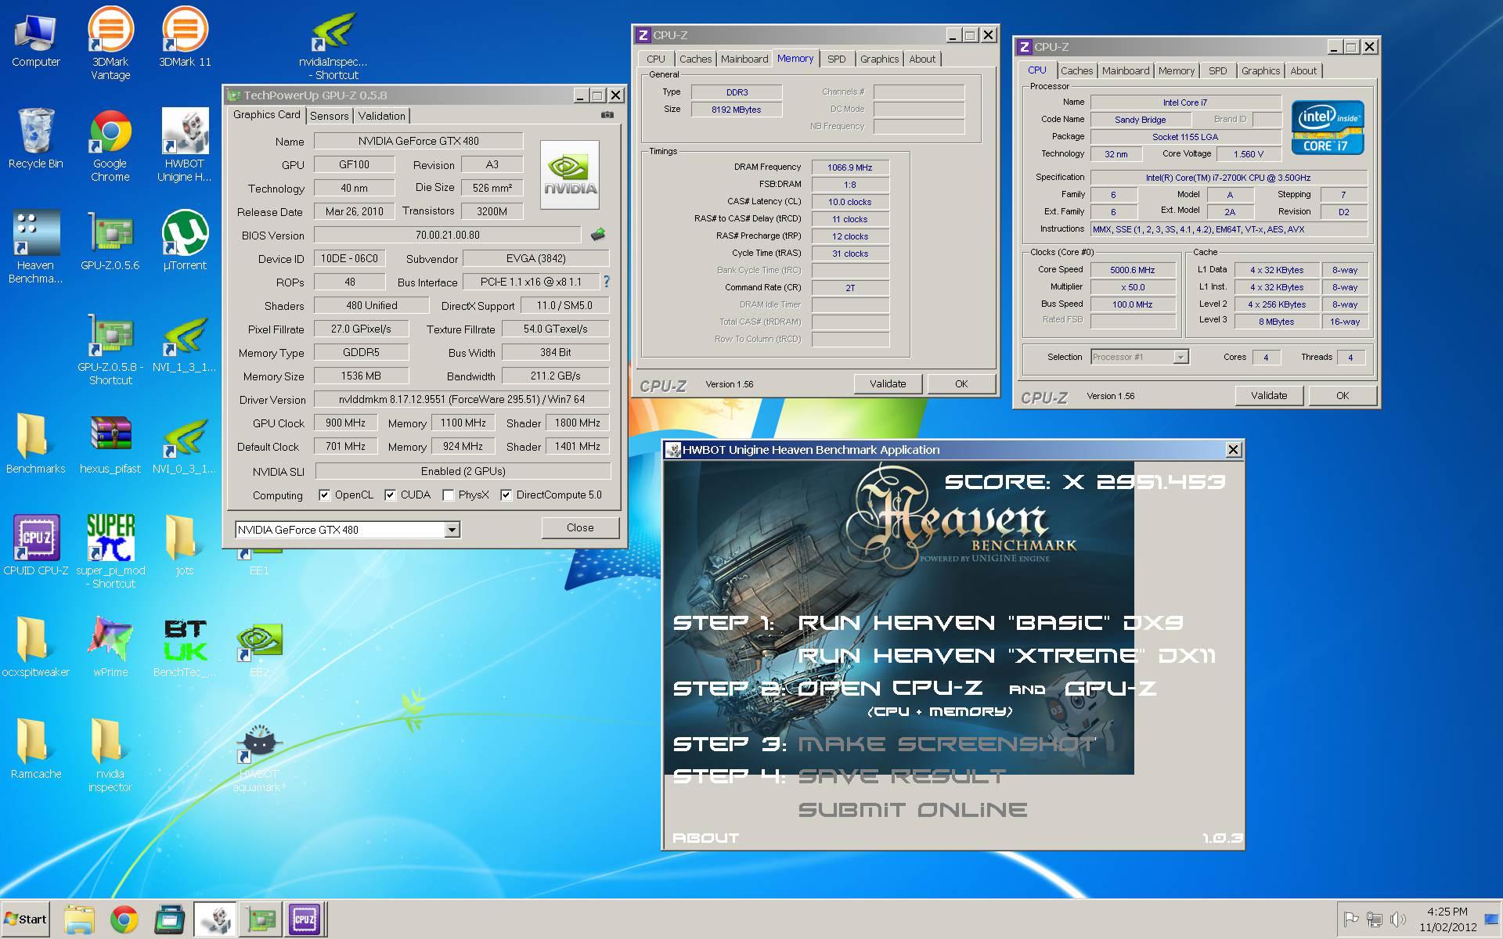This screenshot has width=1503, height=939.
Task: Open About in HWBOT Heaven app
Action: pyautogui.click(x=705, y=838)
